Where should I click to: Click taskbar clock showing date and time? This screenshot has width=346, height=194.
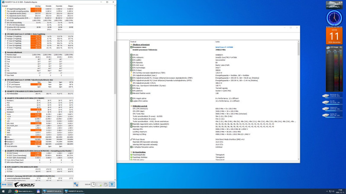[x=341, y=191]
